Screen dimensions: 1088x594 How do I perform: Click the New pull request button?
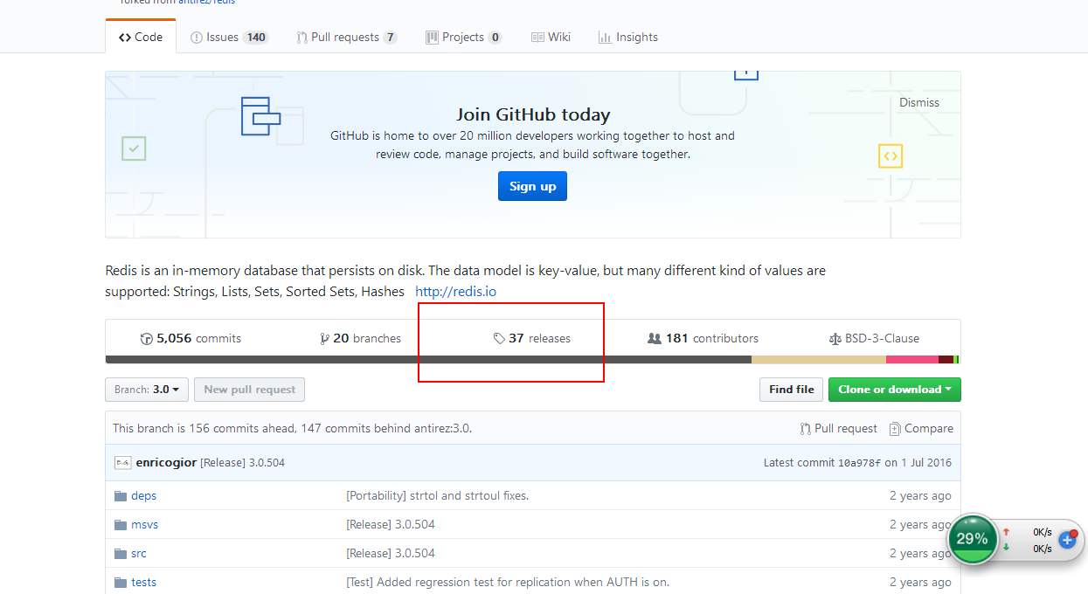coord(250,390)
